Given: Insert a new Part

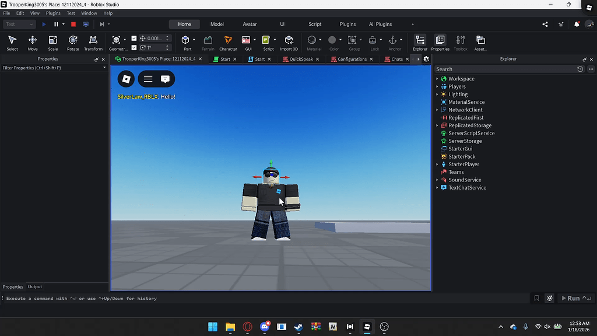Looking at the screenshot, I should (x=185, y=41).
